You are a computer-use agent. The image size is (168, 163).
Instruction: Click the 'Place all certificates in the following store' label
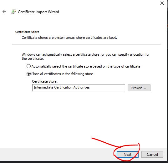coord(62,74)
